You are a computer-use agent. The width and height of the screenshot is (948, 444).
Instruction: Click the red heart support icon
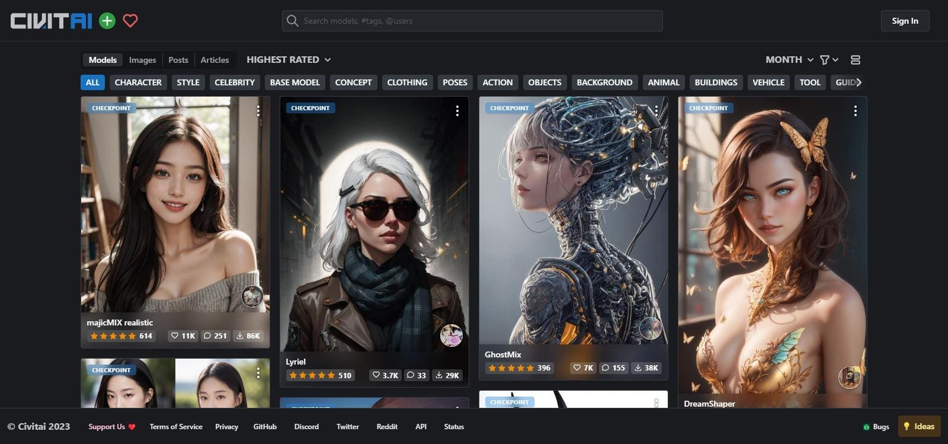pyautogui.click(x=130, y=21)
